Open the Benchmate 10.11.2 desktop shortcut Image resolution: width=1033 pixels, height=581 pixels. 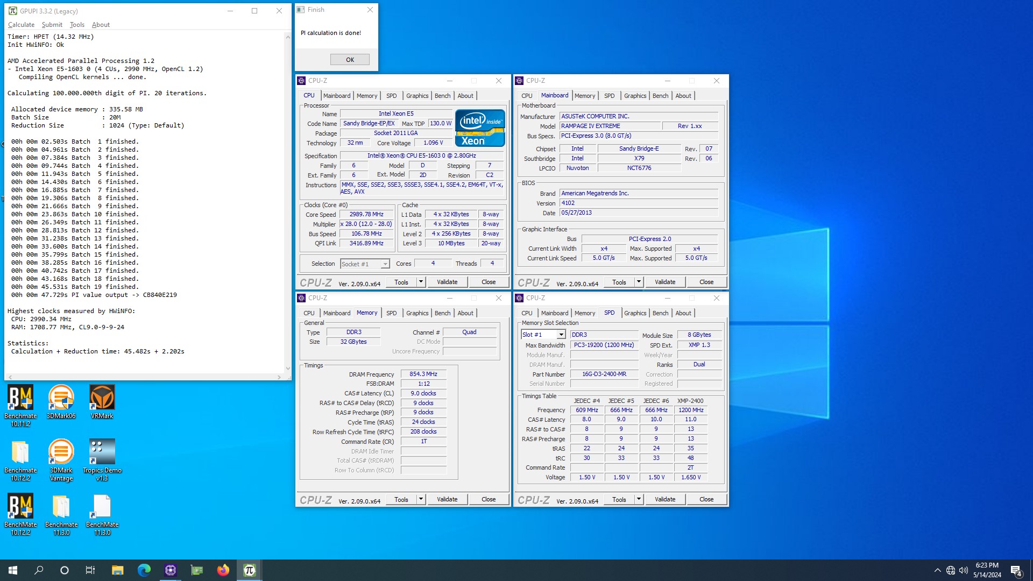pos(20,405)
